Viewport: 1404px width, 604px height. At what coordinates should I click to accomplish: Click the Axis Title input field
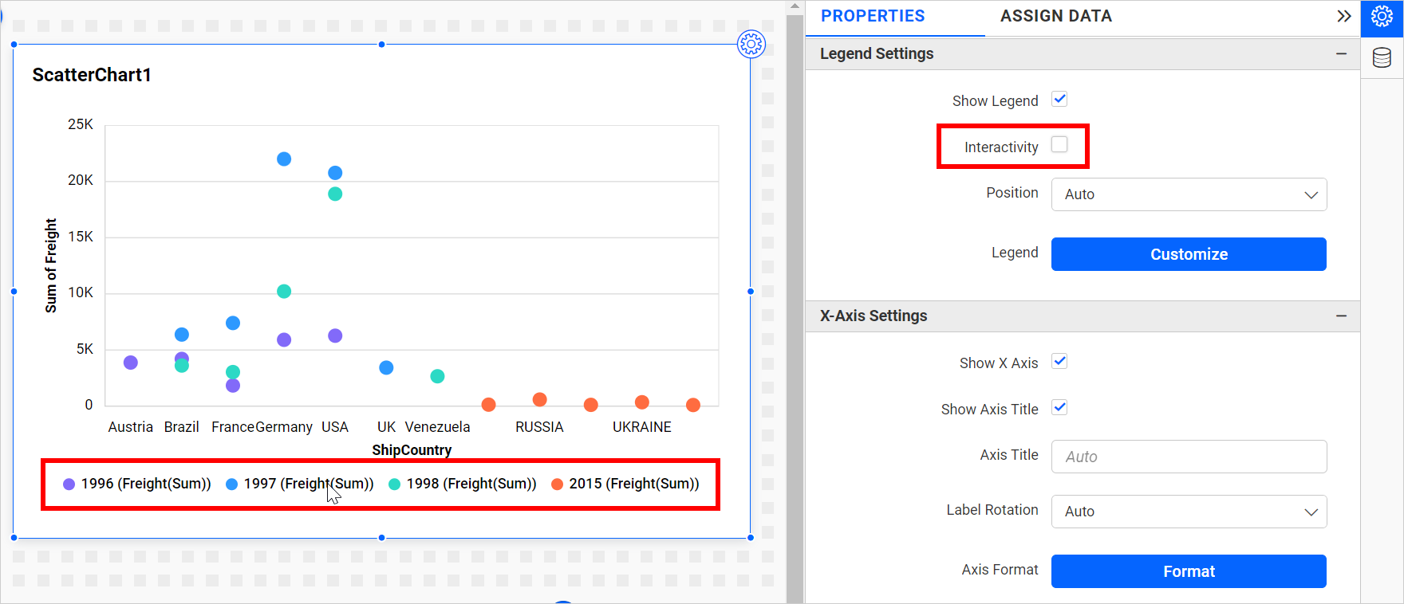1189,457
